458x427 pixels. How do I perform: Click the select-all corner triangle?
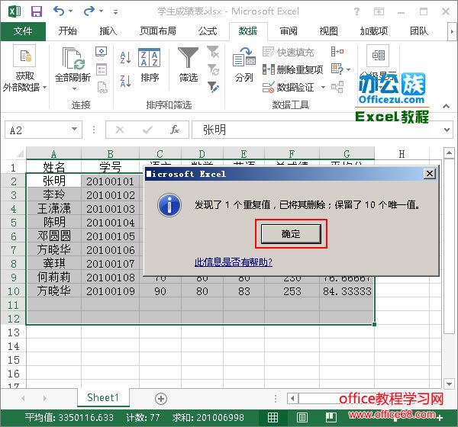[20, 153]
